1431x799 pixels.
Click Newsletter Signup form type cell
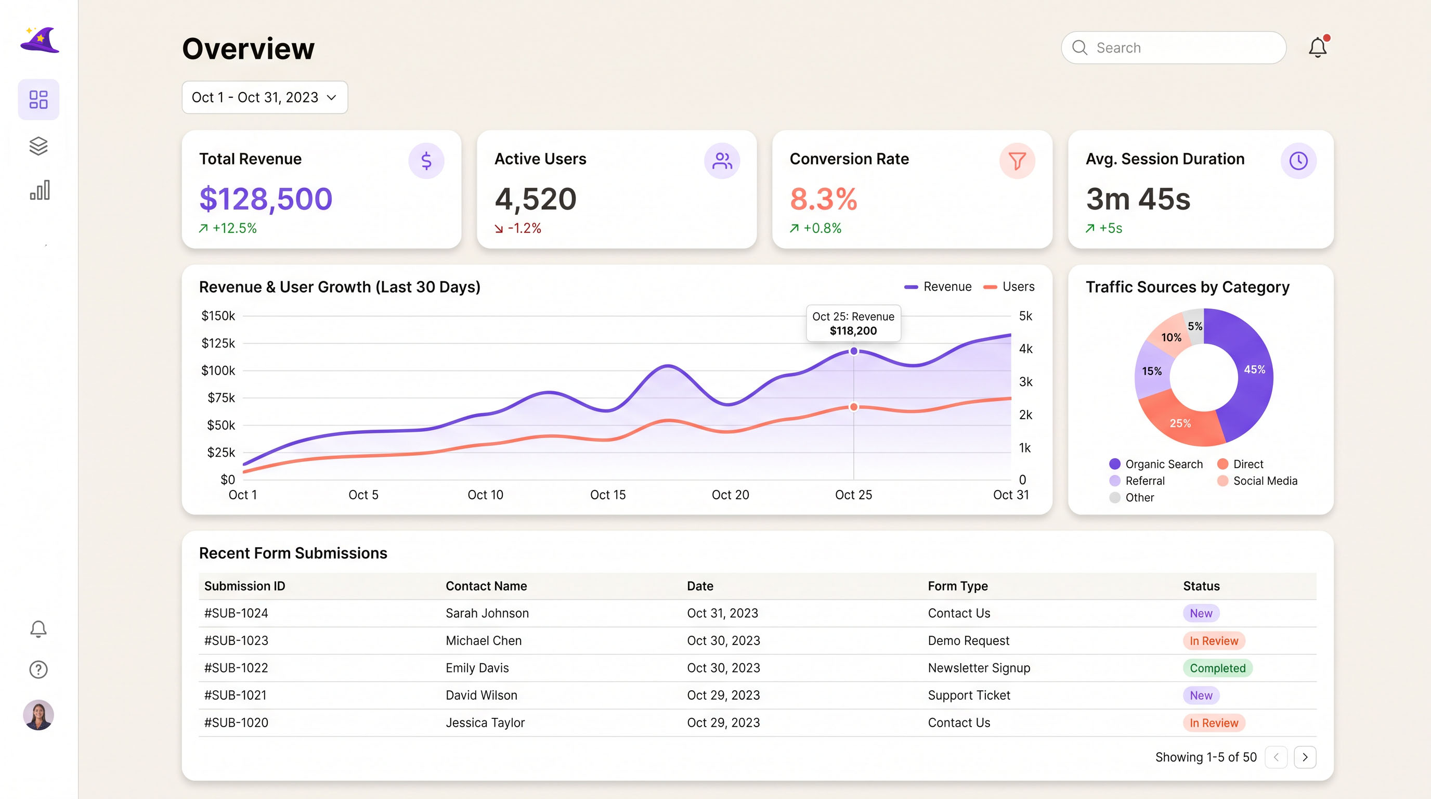click(979, 667)
